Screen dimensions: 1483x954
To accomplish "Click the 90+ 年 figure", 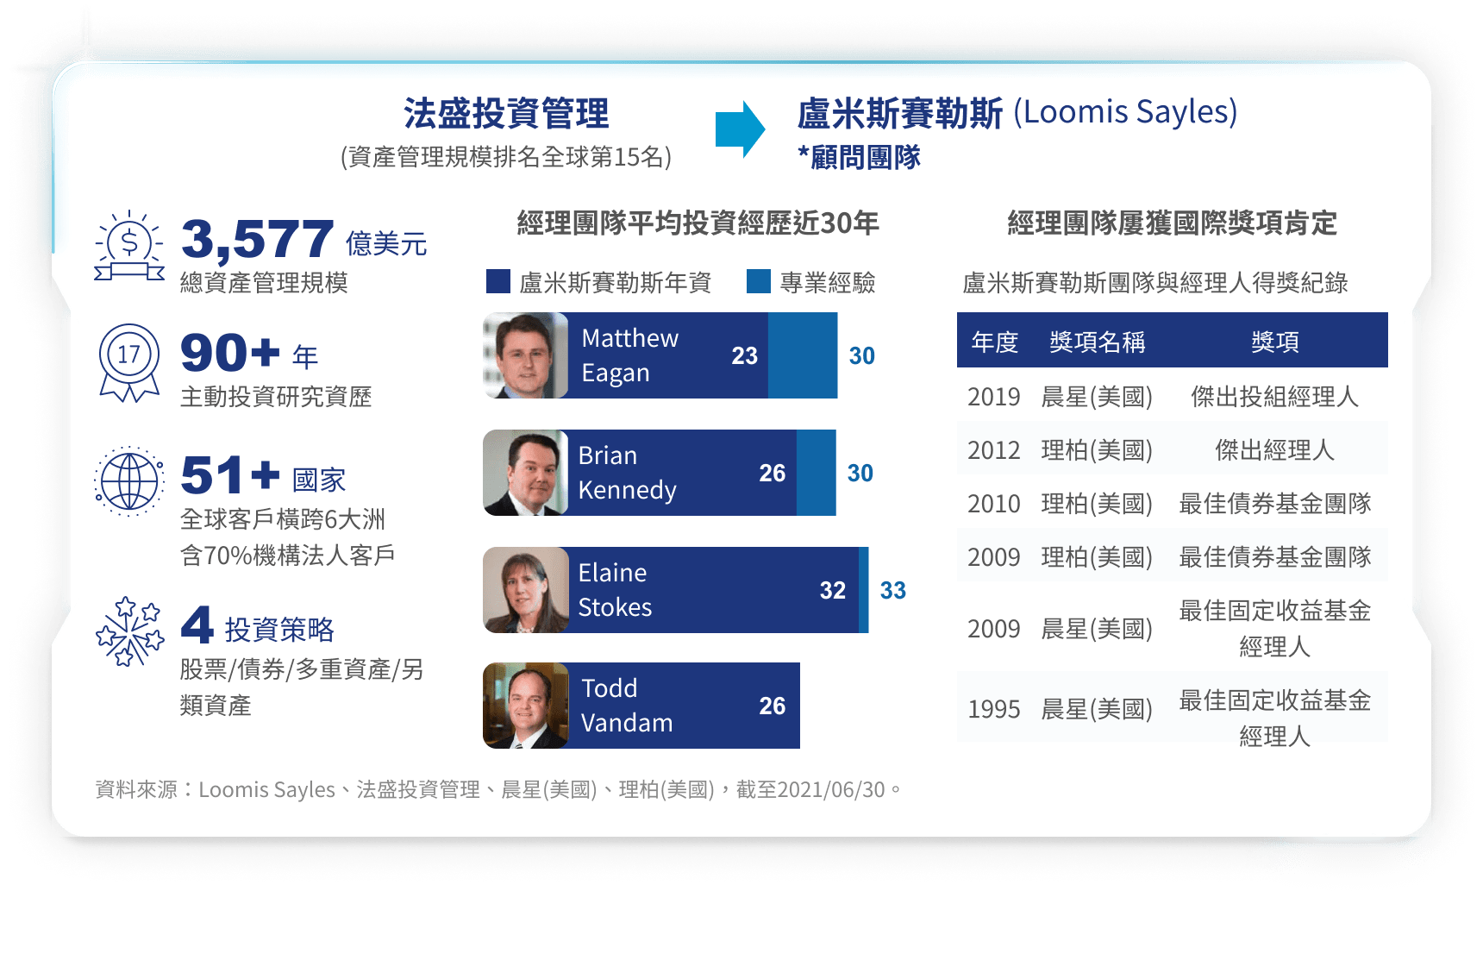I will (x=249, y=354).
